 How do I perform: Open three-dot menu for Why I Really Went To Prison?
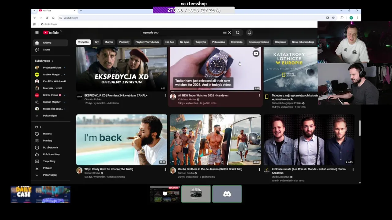pyautogui.click(x=166, y=169)
